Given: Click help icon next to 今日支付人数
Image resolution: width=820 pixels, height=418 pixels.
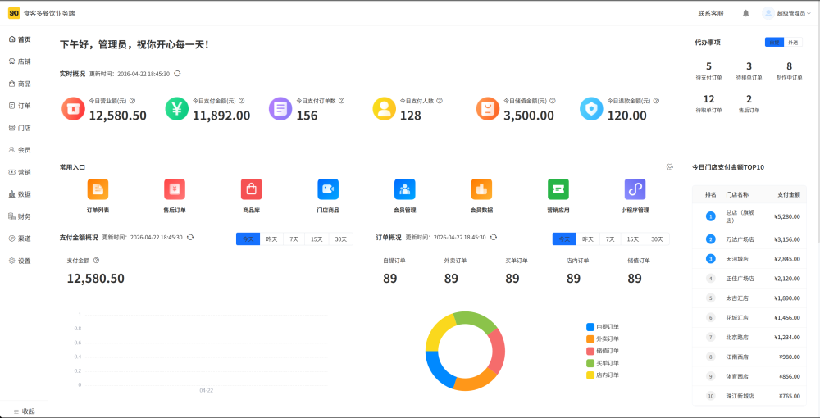Looking at the screenshot, I should point(440,101).
